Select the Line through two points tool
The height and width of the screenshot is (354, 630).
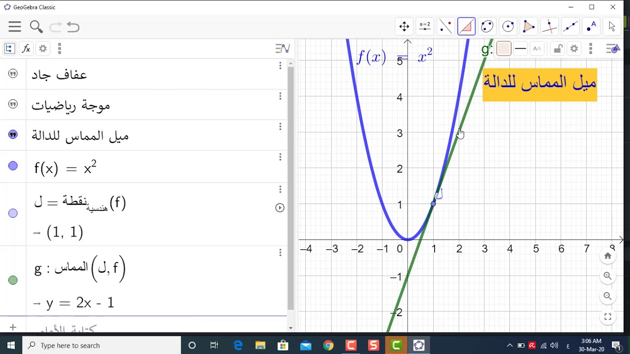pos(570,27)
